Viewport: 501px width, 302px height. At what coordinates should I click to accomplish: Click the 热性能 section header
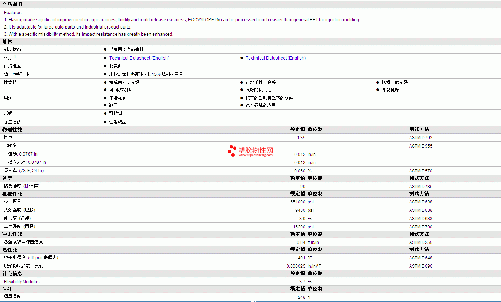10,250
